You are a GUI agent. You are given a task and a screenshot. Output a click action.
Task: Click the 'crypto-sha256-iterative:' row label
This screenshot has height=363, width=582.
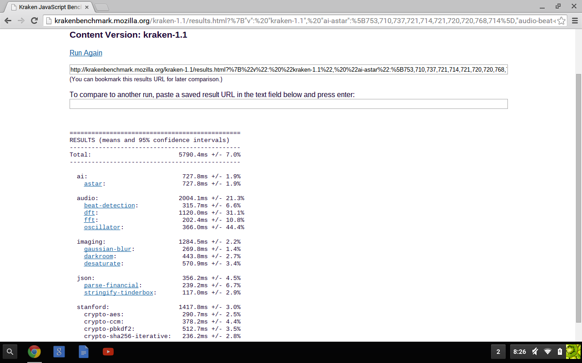pyautogui.click(x=128, y=336)
